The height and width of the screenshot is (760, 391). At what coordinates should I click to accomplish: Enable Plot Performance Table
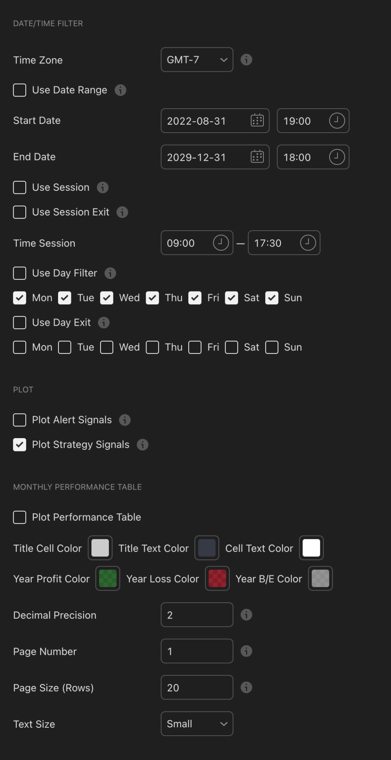pyautogui.click(x=19, y=517)
